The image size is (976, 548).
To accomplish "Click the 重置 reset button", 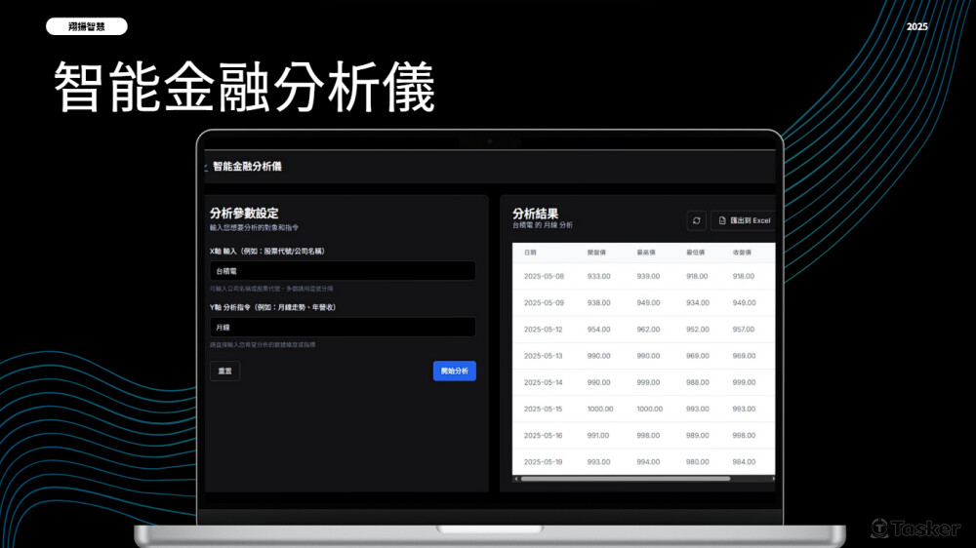I will pyautogui.click(x=224, y=371).
